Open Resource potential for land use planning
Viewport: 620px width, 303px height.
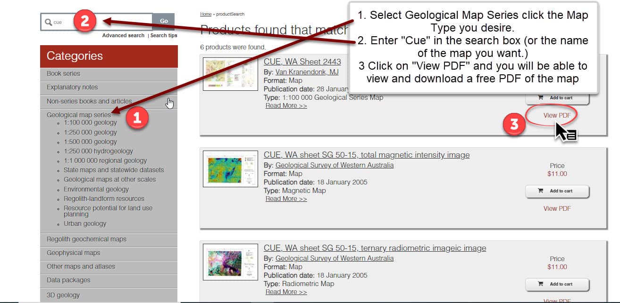108,211
